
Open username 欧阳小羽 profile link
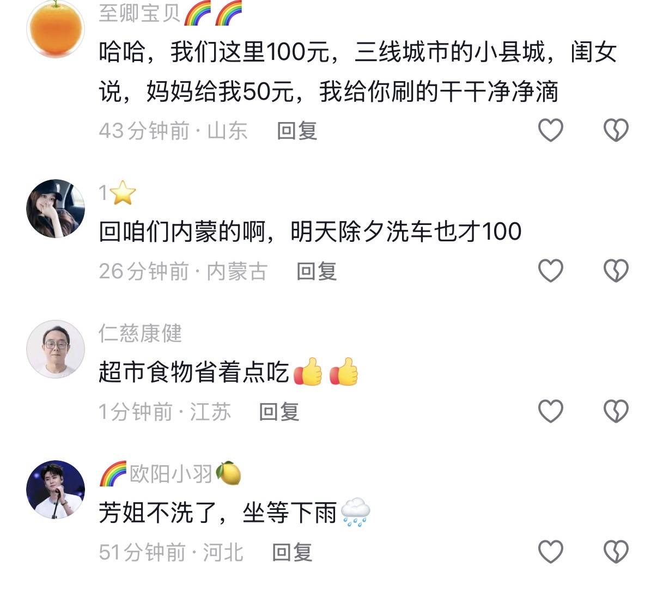point(171,473)
